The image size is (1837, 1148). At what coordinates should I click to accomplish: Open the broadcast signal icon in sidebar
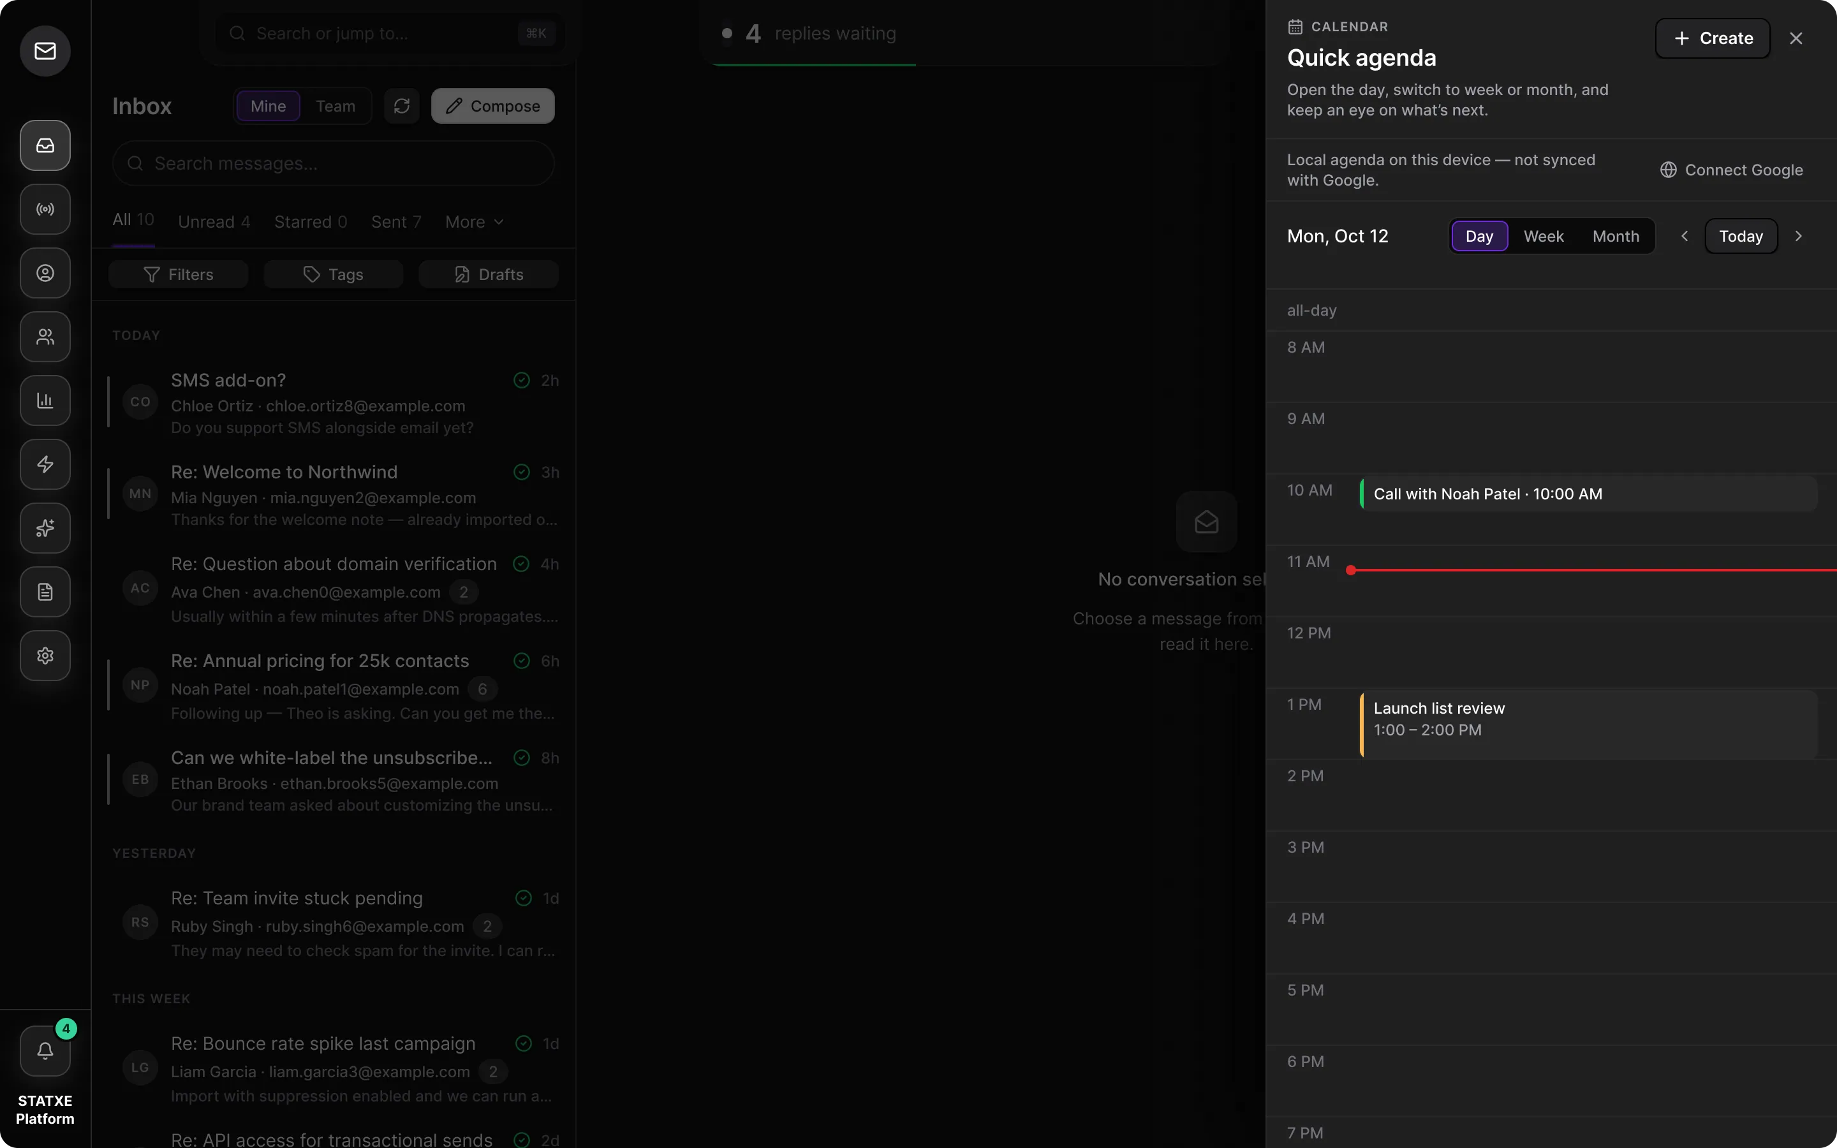click(45, 209)
